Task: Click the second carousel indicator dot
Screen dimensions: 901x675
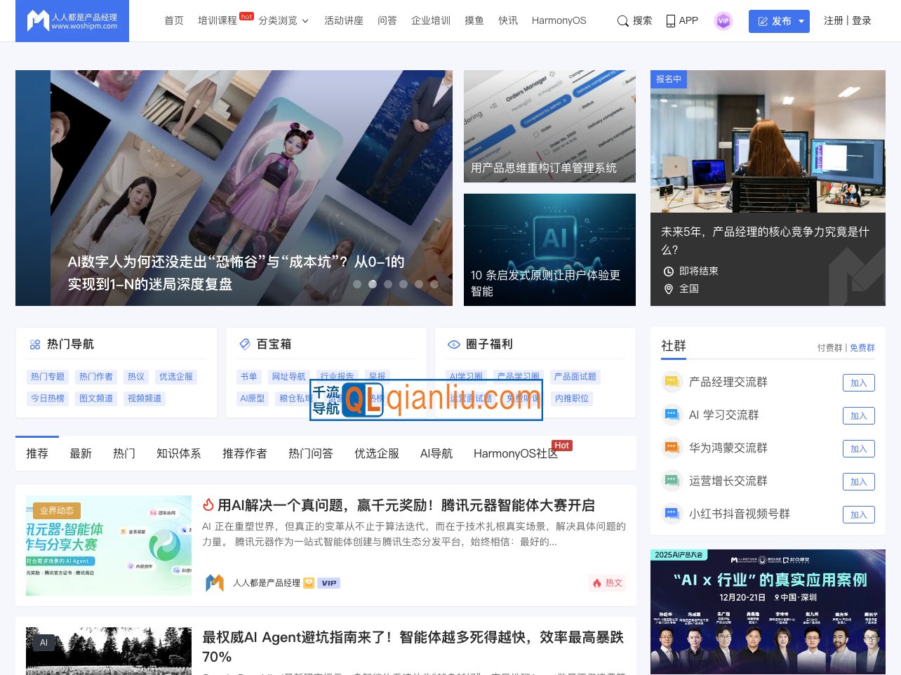Action: (373, 284)
